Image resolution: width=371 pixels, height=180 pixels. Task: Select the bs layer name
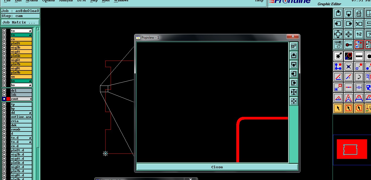pyautogui.click(x=21, y=81)
